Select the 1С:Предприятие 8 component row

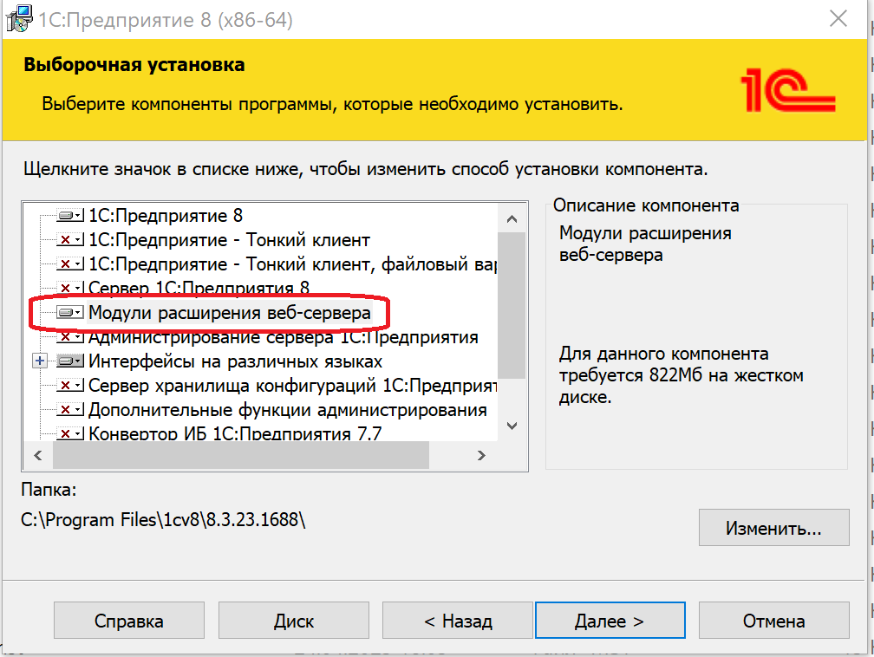(x=166, y=215)
